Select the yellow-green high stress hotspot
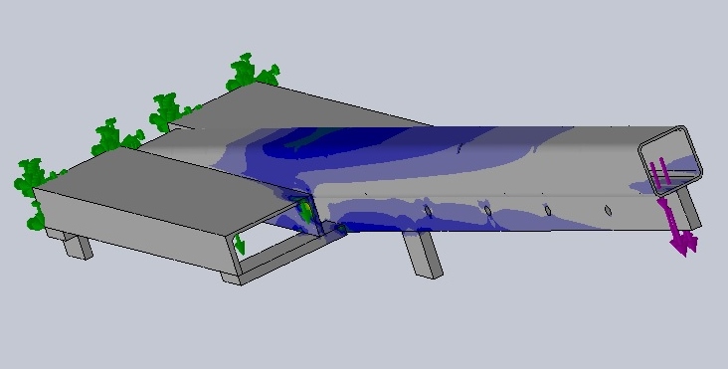728x369 pixels. (x=305, y=209)
